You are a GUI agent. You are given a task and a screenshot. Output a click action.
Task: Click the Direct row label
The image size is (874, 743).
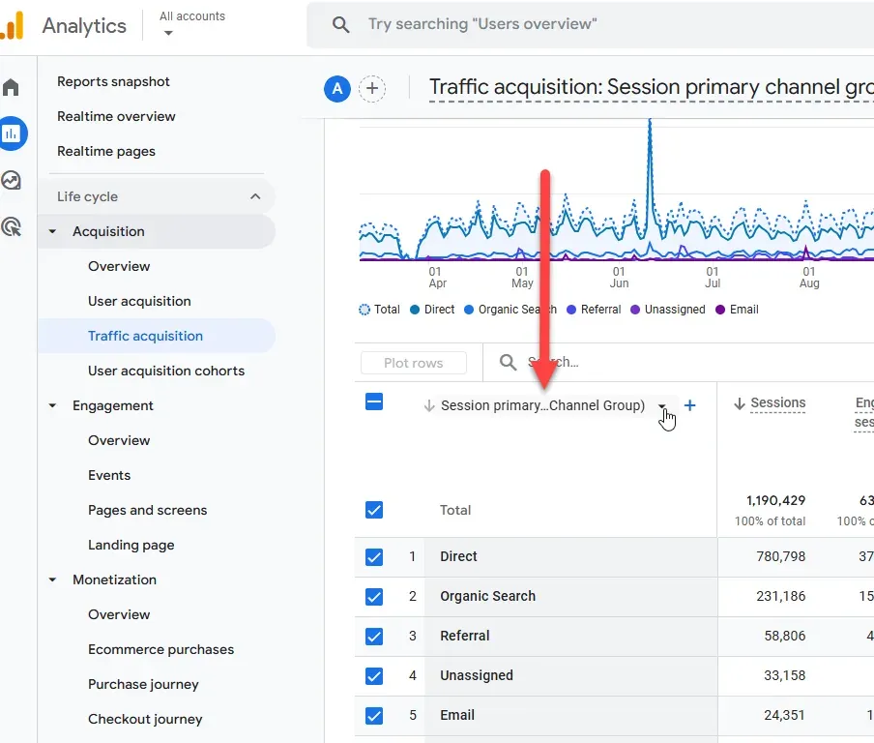[458, 556]
